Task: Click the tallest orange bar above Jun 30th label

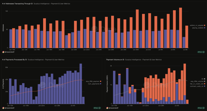Action: 137,29
